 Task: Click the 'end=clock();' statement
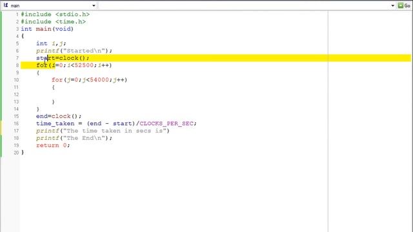[59, 116]
